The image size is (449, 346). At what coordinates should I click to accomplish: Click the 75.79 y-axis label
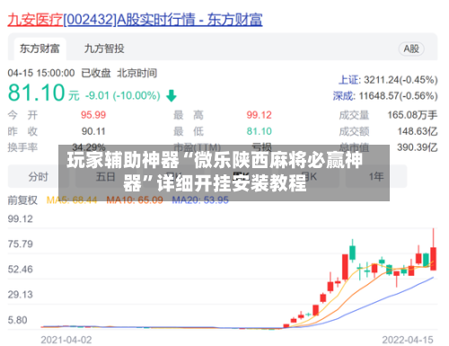pyautogui.click(x=20, y=244)
